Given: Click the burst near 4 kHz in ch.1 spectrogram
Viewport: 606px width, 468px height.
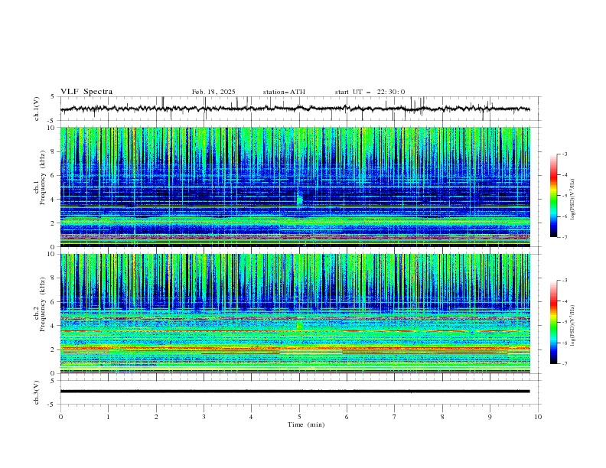Looking at the screenshot, I should (299, 200).
